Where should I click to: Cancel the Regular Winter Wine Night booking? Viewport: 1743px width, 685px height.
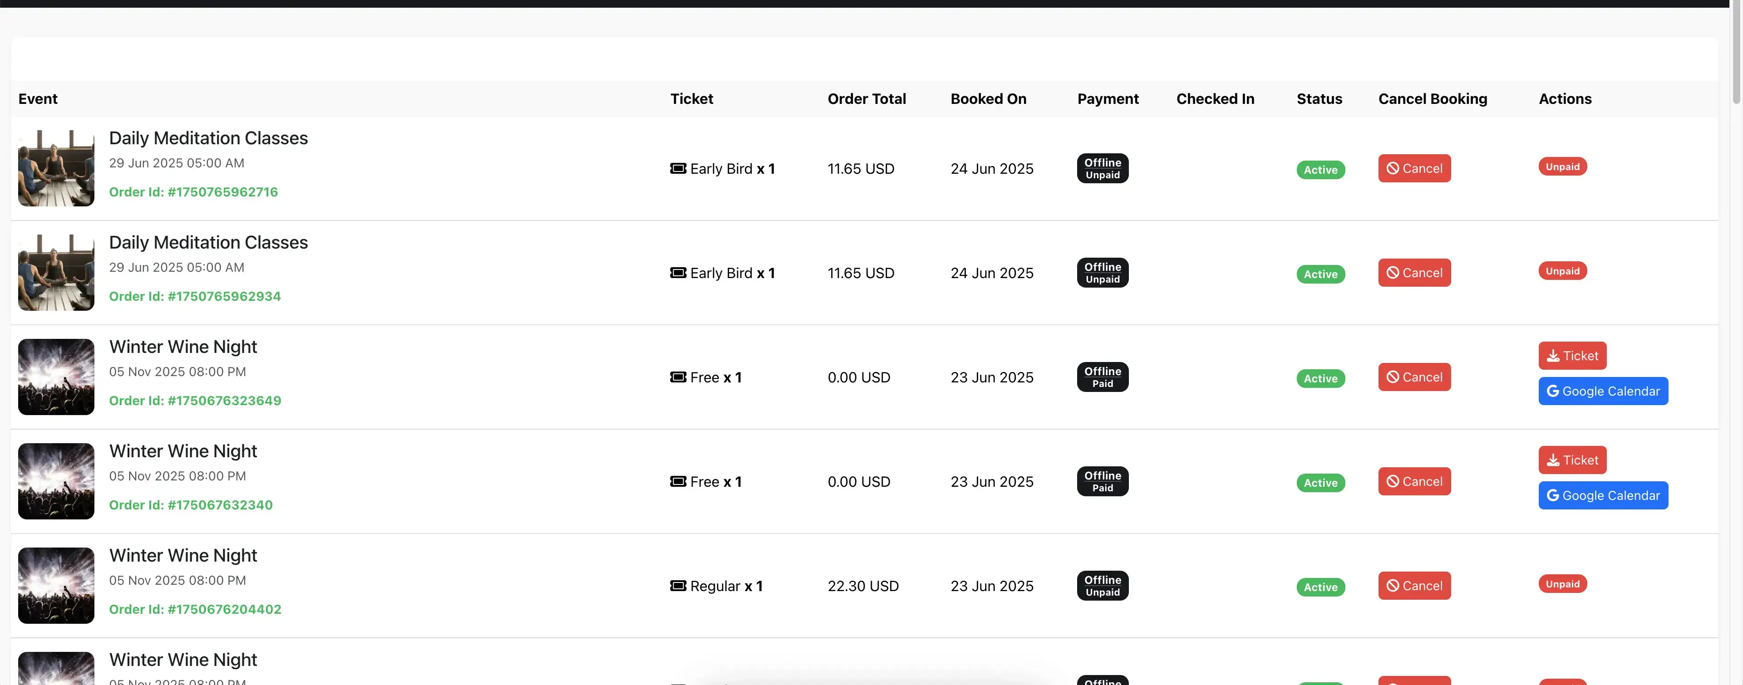click(1414, 586)
